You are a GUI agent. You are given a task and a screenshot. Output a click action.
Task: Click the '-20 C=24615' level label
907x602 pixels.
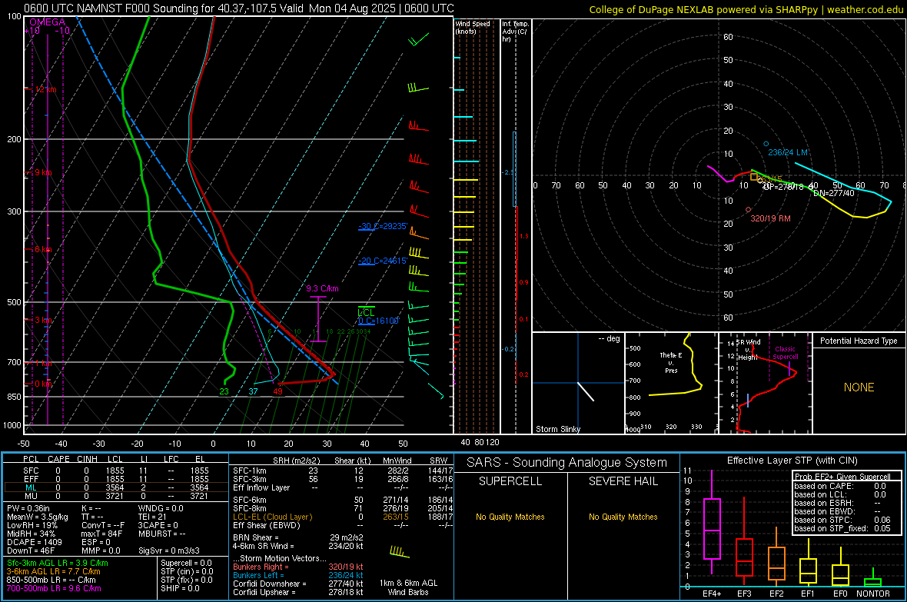382,261
